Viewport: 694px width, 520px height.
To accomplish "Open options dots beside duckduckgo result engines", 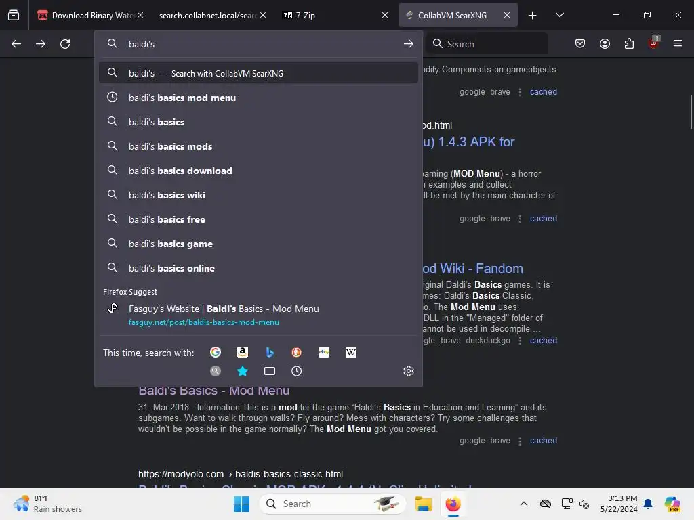I will pos(520,341).
